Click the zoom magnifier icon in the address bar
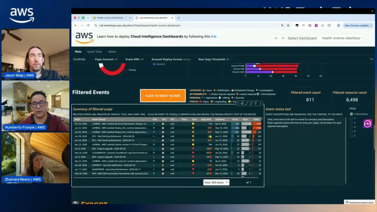The image size is (377, 212). [282, 26]
